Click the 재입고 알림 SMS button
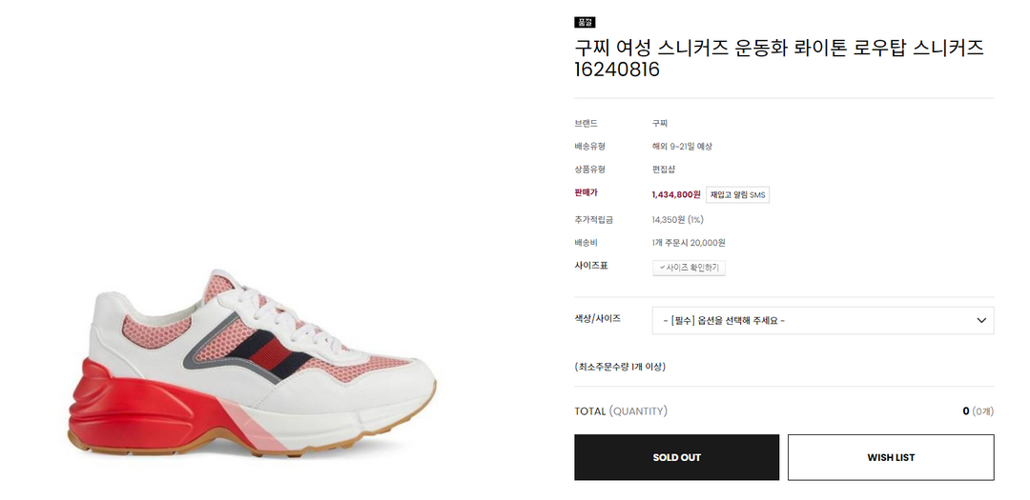This screenshot has height=500, width=1030. tap(737, 195)
